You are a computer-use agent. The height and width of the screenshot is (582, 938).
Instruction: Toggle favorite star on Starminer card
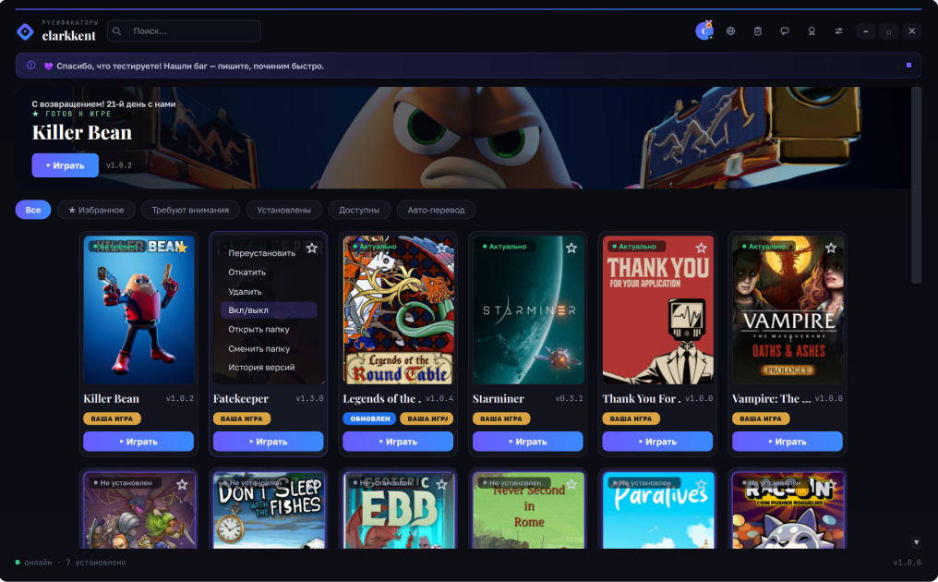(571, 248)
